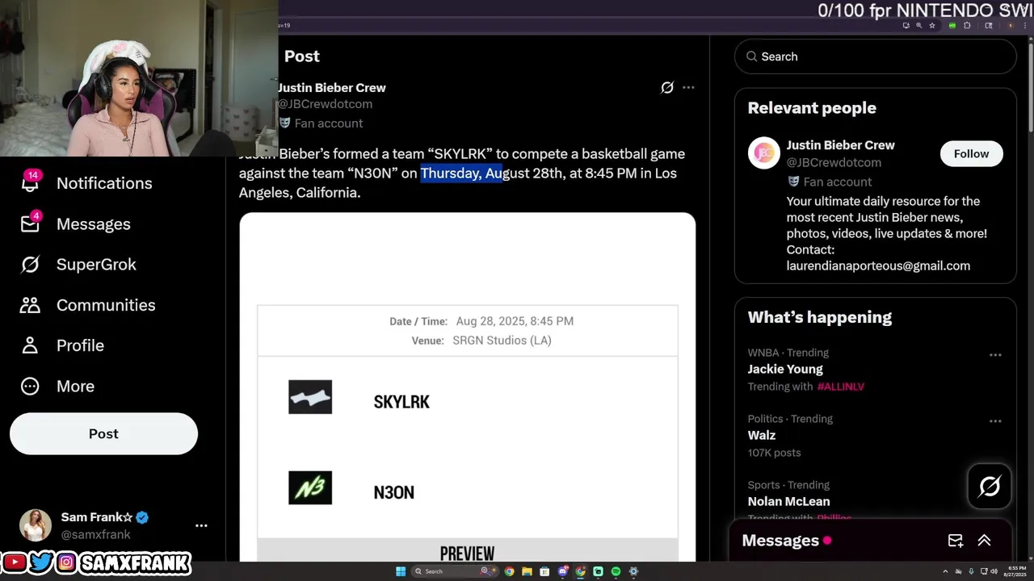The width and height of the screenshot is (1034, 581).
Task: Click the Profile person icon
Action: coord(30,345)
